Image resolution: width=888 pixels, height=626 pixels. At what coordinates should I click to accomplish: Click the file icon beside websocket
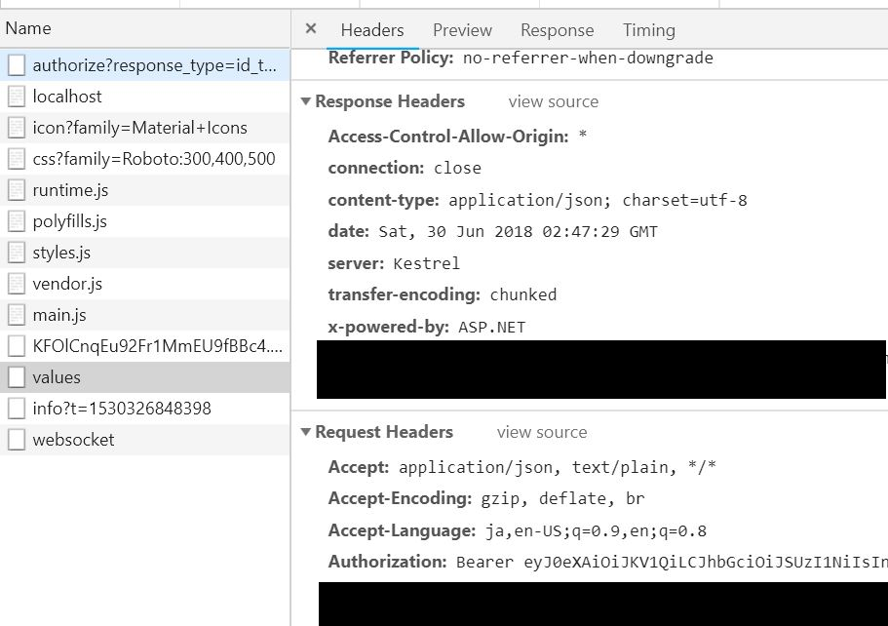pos(17,439)
